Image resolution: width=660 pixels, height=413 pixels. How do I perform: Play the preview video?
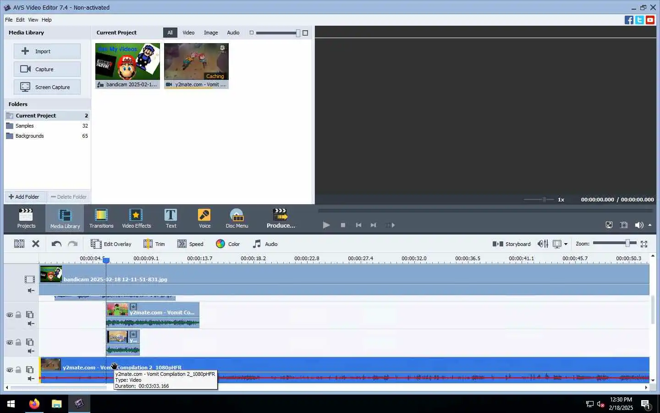coord(326,225)
